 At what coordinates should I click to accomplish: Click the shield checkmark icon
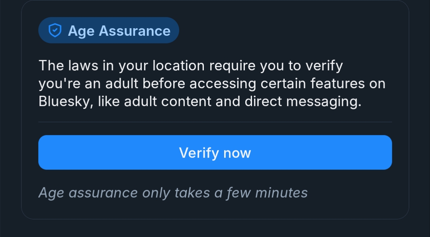point(55,31)
